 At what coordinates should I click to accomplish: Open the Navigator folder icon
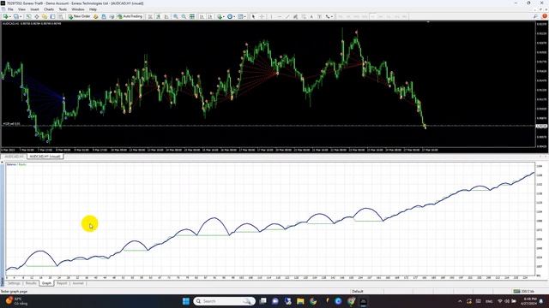(45, 16)
